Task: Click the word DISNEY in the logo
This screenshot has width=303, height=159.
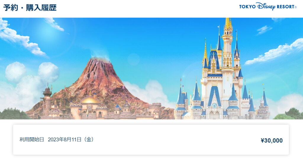Action: (266, 7)
